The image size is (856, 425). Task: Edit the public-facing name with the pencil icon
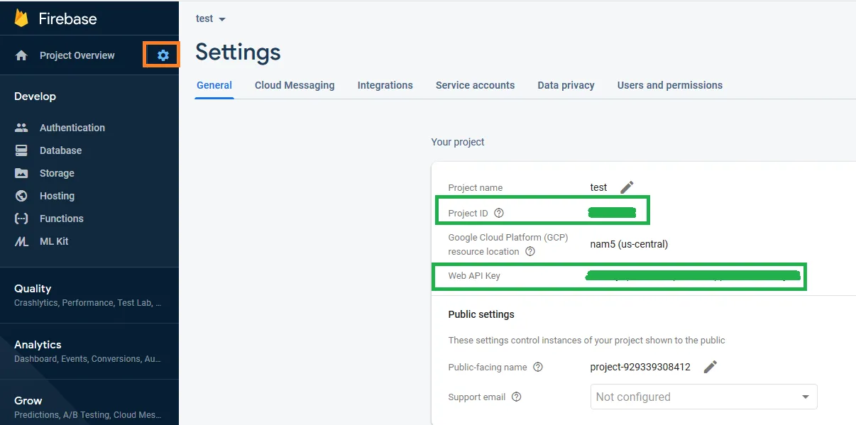pos(710,367)
